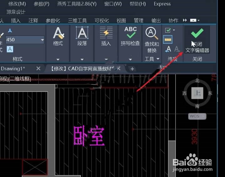The width and height of the screenshot is (225, 177).
Task: Open the 参数(P) menu
Action: pyautogui.click(x=41, y=4)
